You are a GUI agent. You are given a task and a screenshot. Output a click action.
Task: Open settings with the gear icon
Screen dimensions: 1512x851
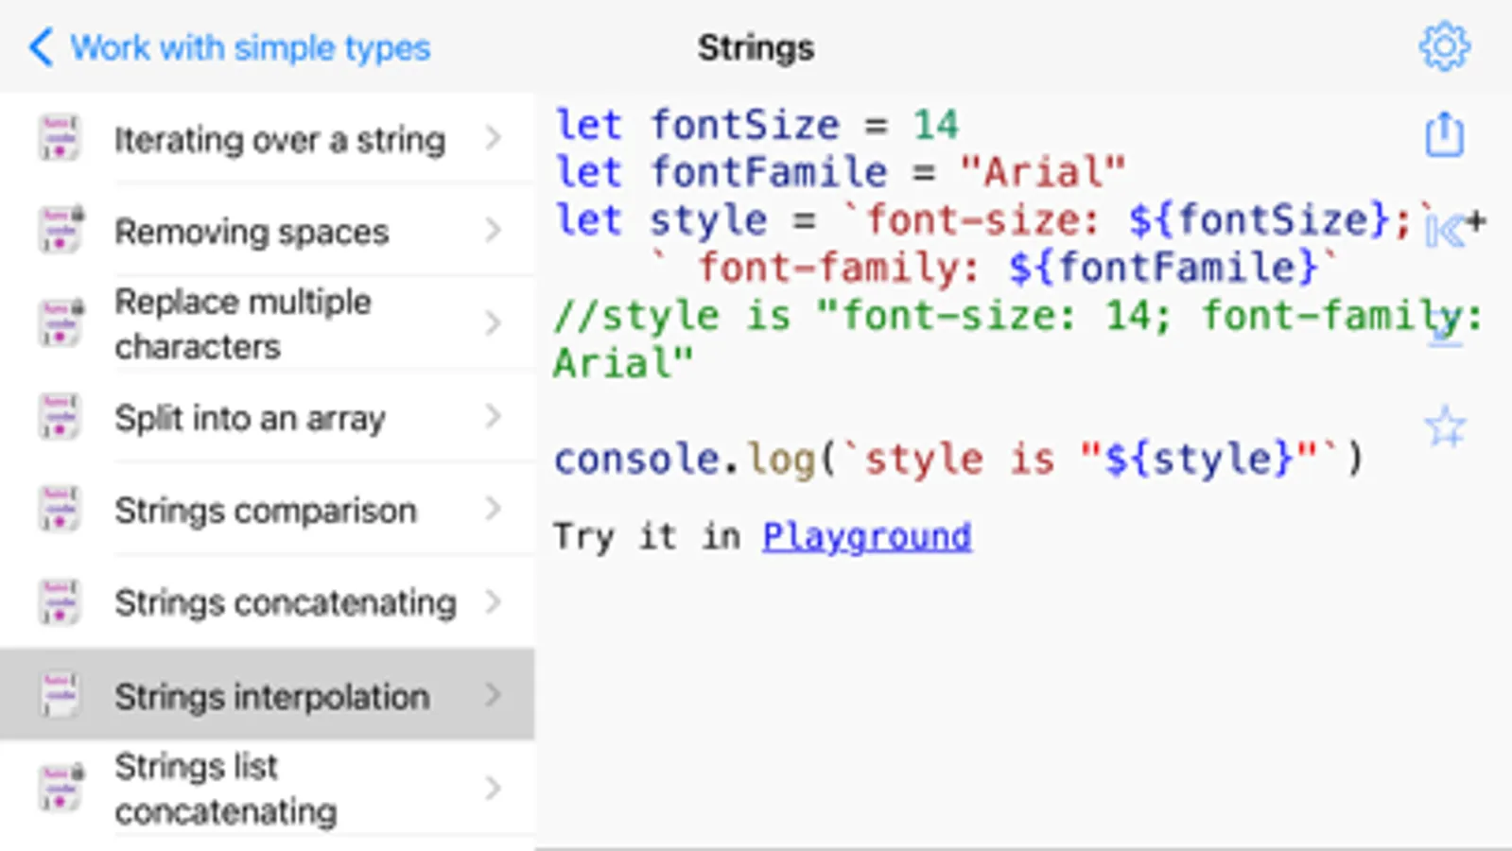[x=1444, y=46]
